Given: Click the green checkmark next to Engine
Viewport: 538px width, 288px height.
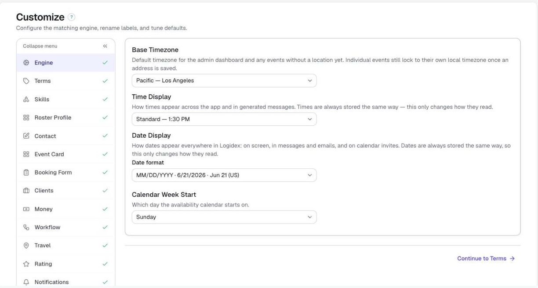Looking at the screenshot, I should (x=105, y=63).
